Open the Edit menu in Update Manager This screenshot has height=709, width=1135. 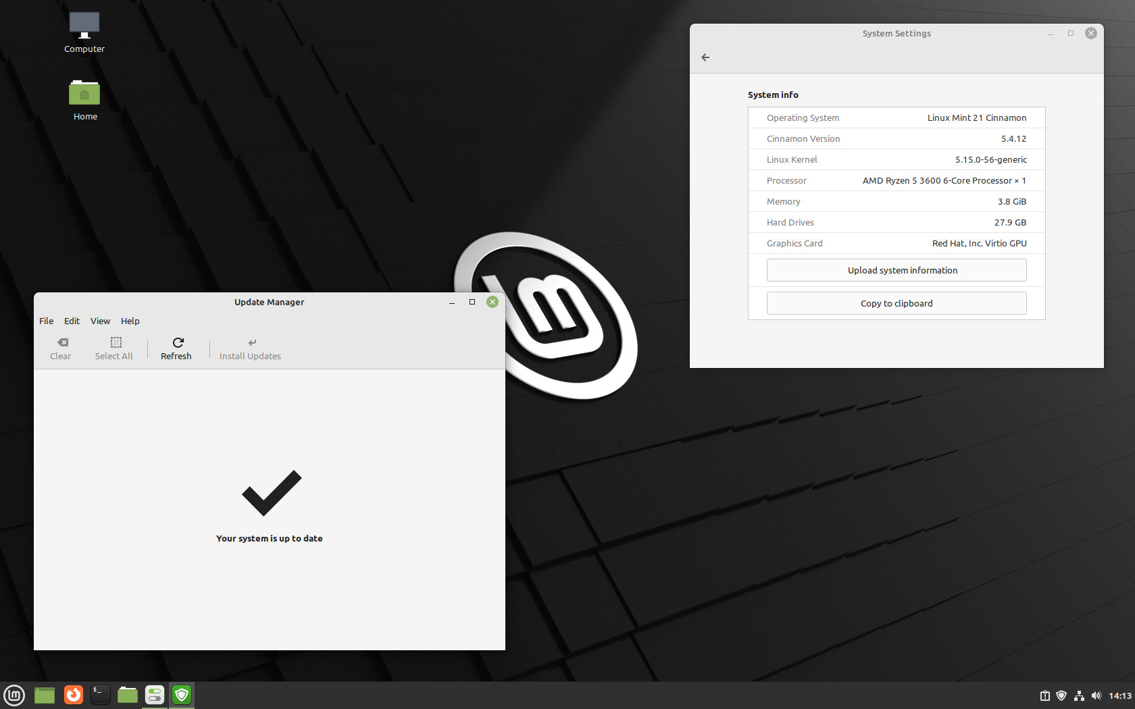pos(72,321)
